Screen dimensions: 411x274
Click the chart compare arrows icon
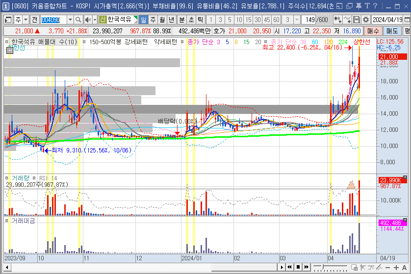click(337, 20)
